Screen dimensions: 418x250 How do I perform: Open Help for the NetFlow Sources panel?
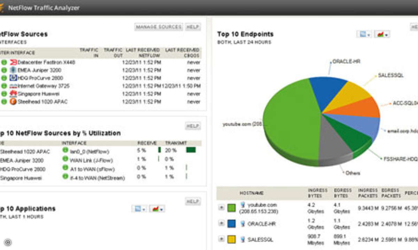click(193, 27)
